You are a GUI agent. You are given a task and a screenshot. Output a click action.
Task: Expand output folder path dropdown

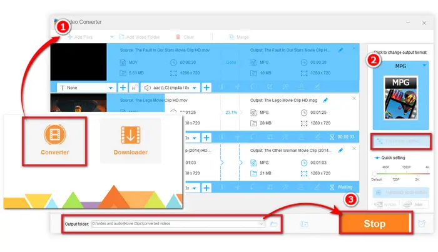coord(262,223)
